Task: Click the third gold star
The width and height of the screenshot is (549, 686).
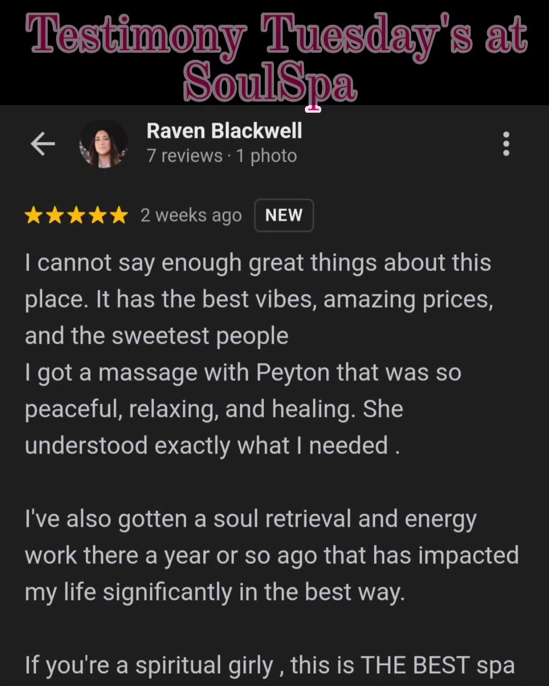Action: (x=76, y=215)
